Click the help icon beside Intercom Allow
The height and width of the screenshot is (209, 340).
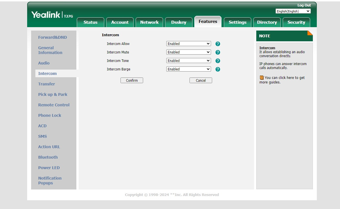218,44
